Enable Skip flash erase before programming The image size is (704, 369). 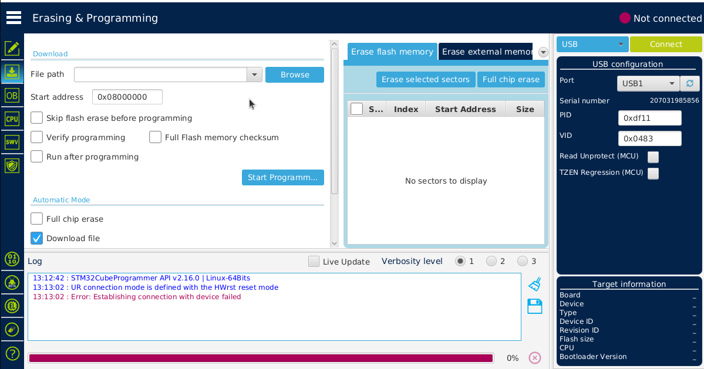point(37,118)
